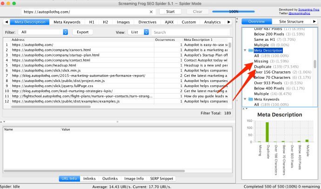The image size is (321, 189).
Task: Open the Directives tab
Action: (147, 22)
